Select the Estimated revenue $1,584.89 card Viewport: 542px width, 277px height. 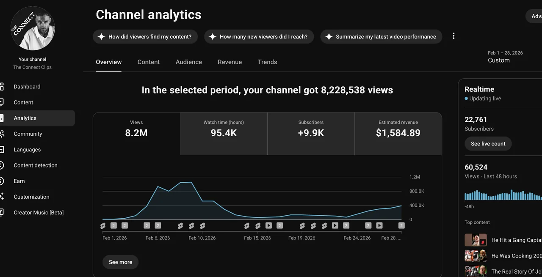398,134
